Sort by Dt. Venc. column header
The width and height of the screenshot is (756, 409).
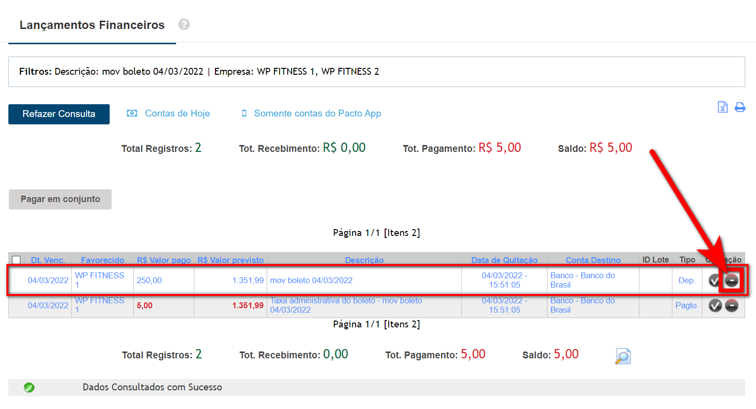(x=48, y=260)
